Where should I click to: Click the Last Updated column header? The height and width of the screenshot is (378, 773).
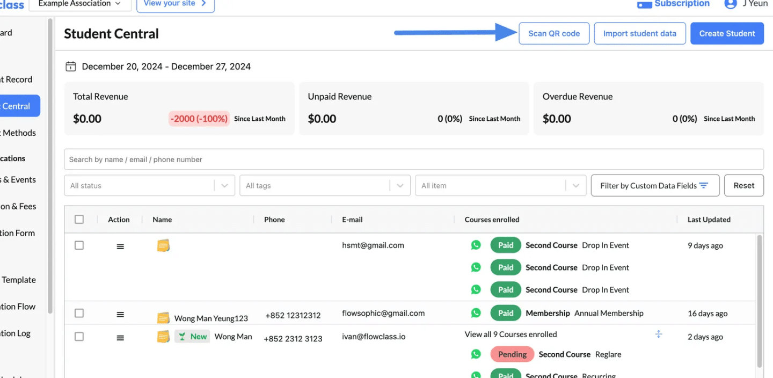(709, 220)
